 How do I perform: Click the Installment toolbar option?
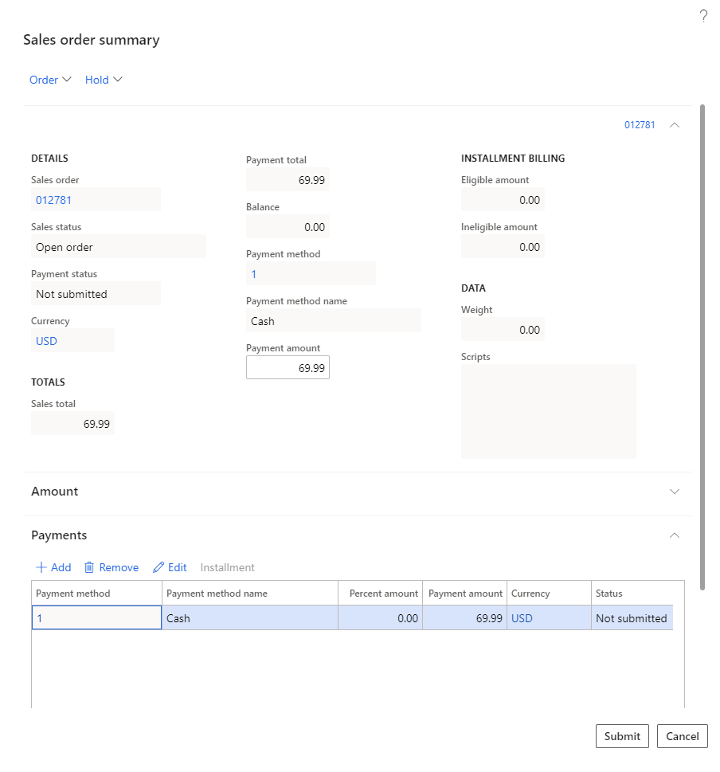coord(227,567)
